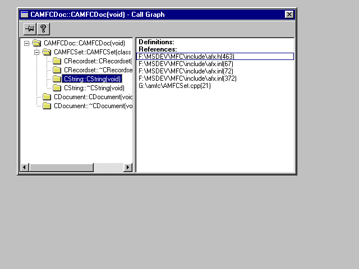Select CRecordset::~CRecordset in the call tree
The width and height of the screenshot is (359, 269).
[98, 70]
